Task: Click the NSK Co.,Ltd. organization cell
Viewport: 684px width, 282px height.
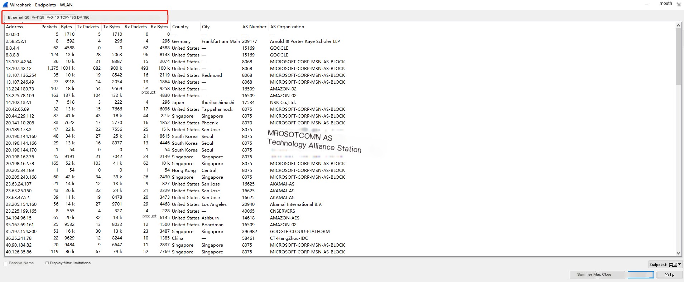Action: click(x=283, y=102)
